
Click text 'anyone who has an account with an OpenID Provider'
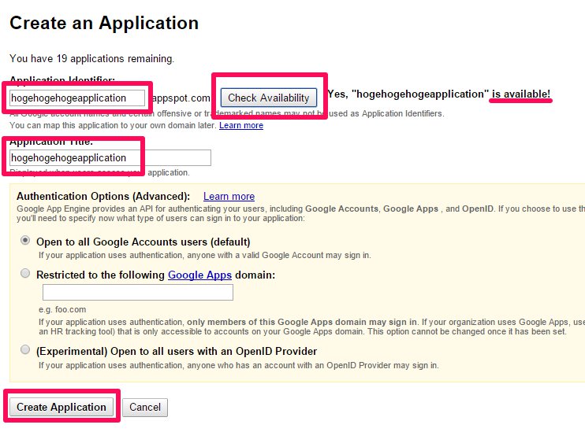[x=289, y=365]
